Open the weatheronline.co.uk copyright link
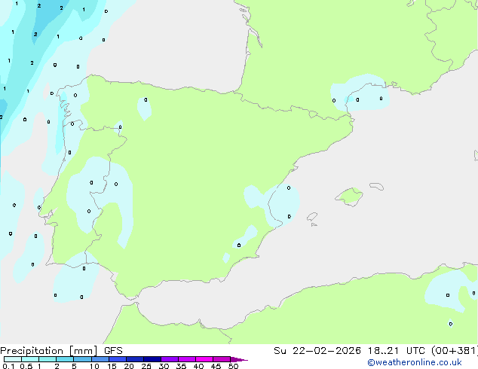Screen dimensions: 478x369 pyautogui.click(x=415, y=362)
